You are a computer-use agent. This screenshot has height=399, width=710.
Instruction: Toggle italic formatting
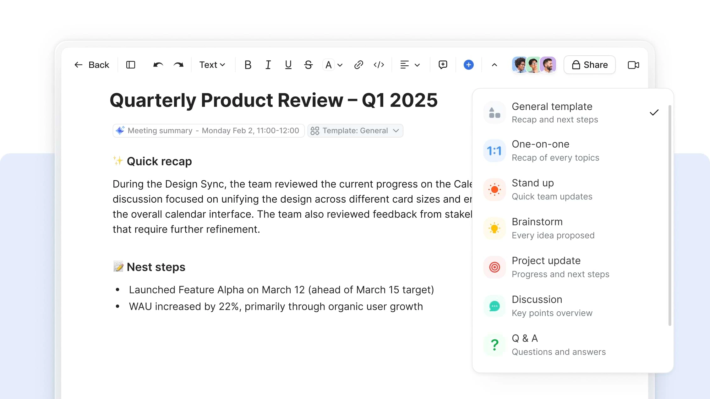click(x=268, y=65)
